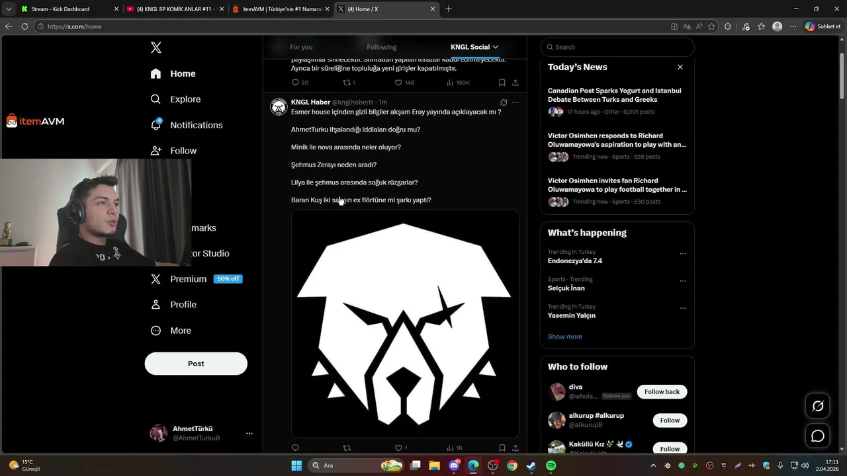The width and height of the screenshot is (847, 476).
Task: Repost the KNGL Haber post
Action: coord(347,448)
